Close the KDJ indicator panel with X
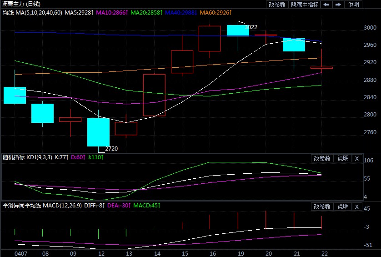The image size is (381, 257). pyautogui.click(x=357, y=158)
